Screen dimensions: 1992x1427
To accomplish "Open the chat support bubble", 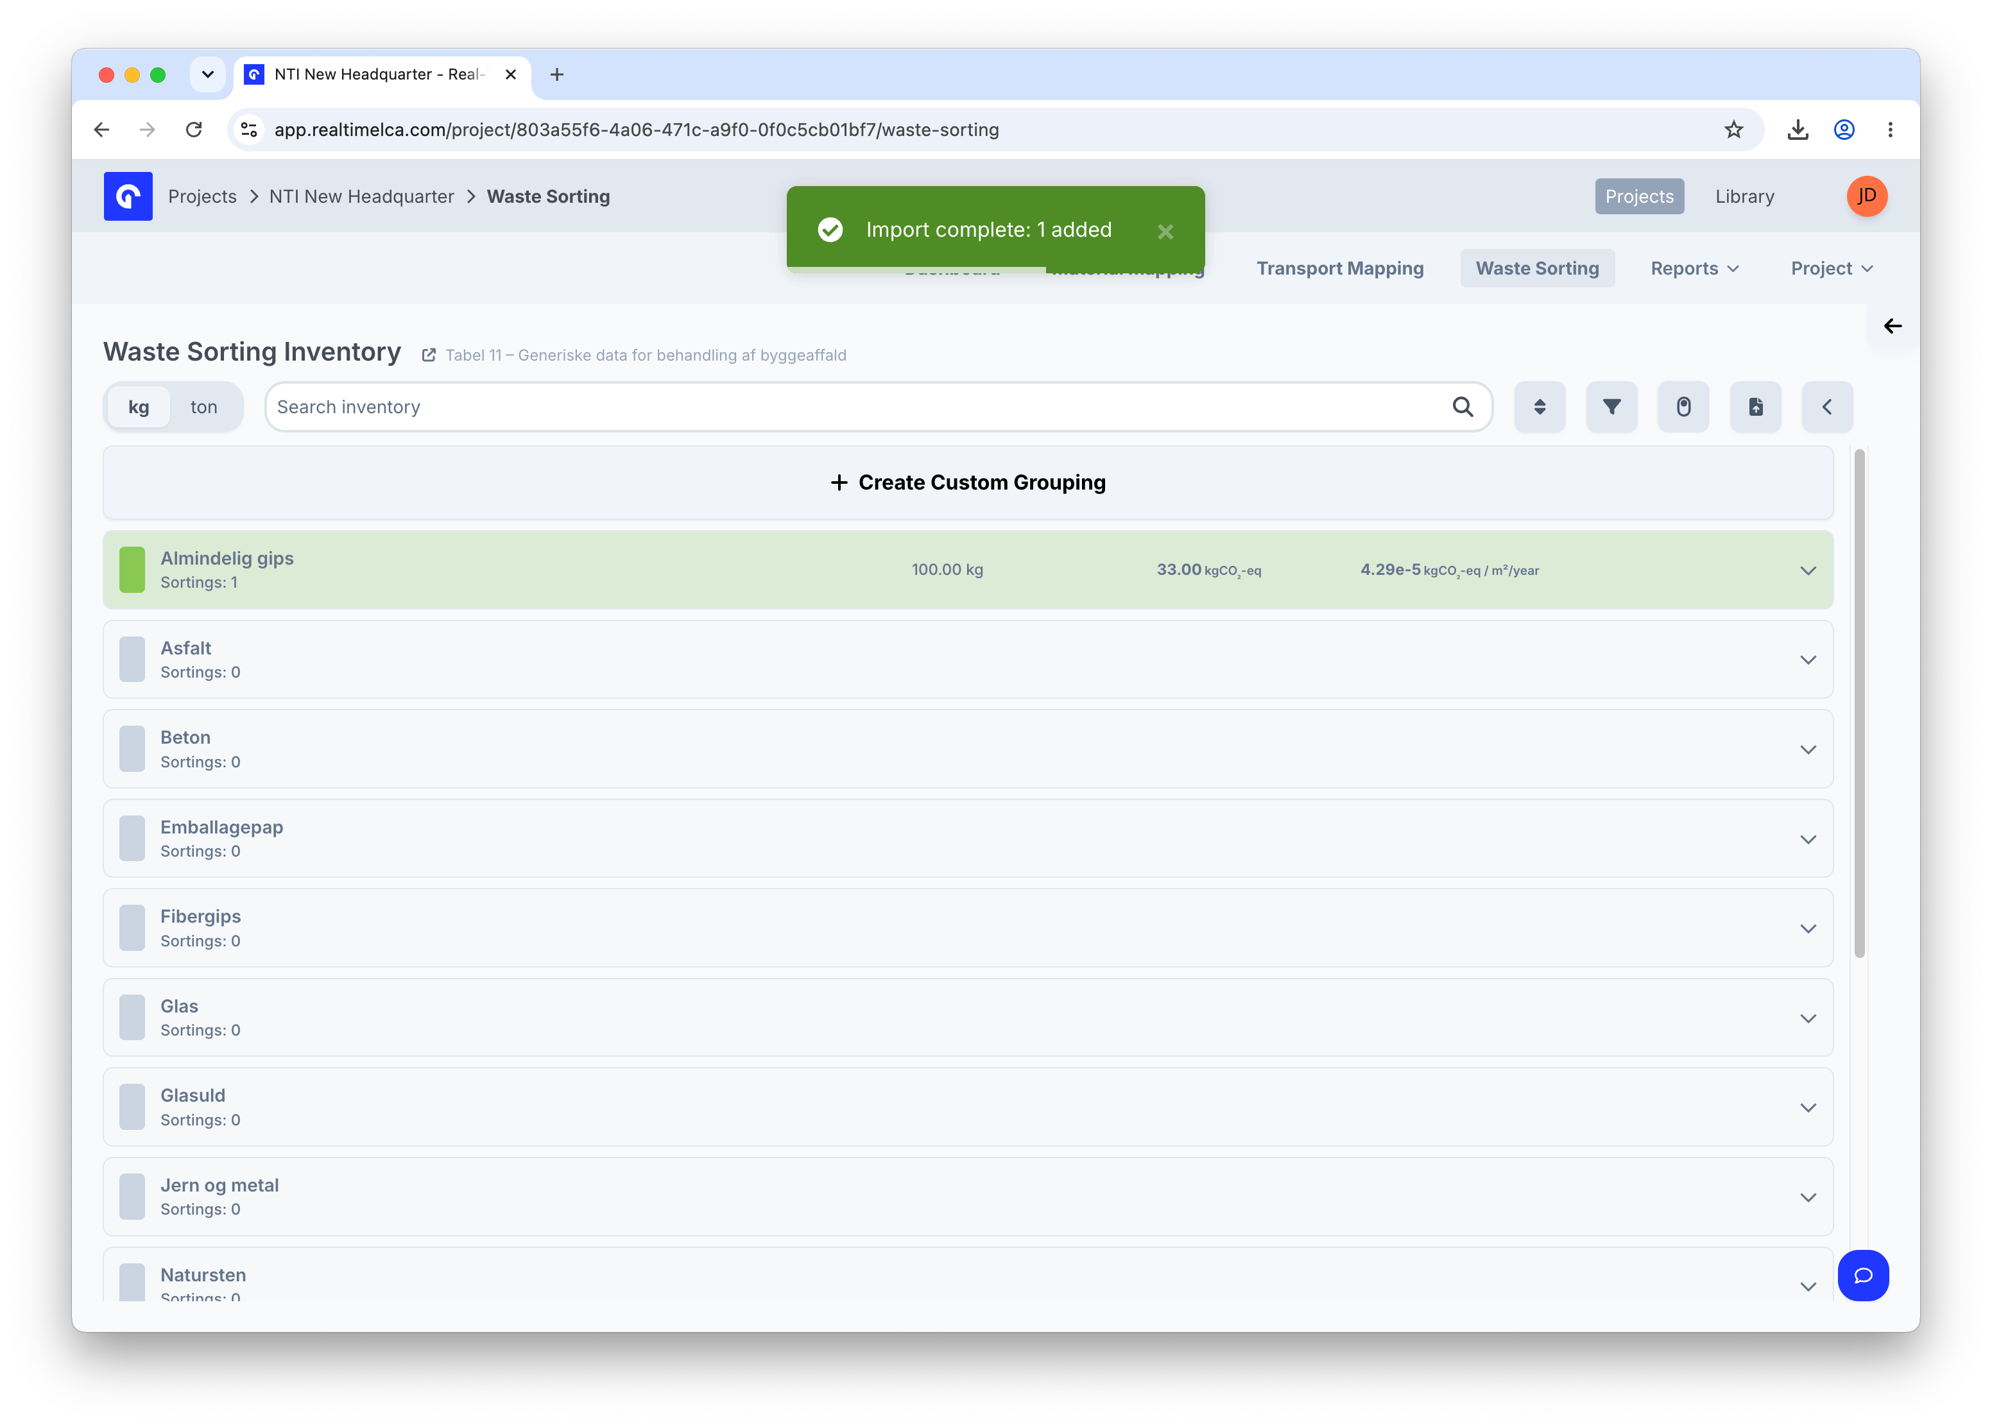I will click(1863, 1275).
